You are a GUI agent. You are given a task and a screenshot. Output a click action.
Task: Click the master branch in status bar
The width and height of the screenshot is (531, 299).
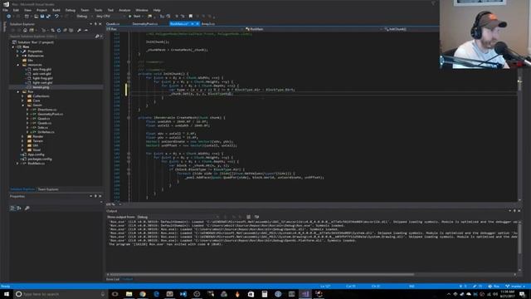click(514, 286)
